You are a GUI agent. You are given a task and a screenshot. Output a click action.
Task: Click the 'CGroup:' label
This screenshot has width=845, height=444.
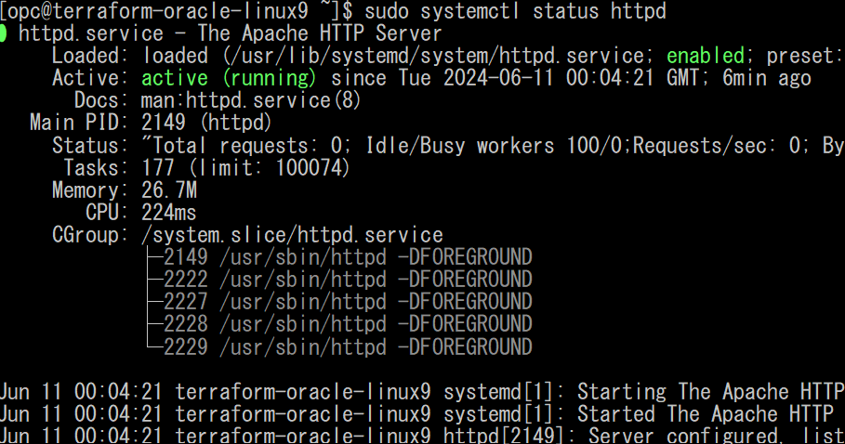point(90,235)
